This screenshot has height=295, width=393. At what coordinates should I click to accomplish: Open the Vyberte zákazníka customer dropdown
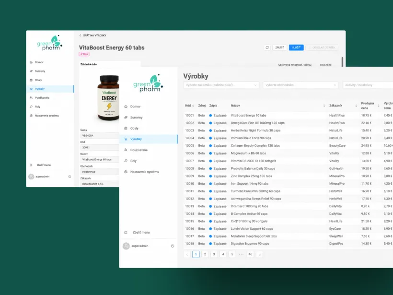click(x=221, y=85)
